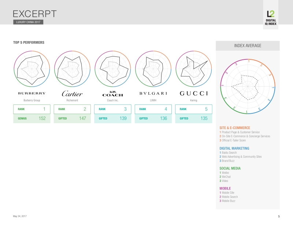
Task: Click Mobile Buzz legend item
Action: [227, 201]
